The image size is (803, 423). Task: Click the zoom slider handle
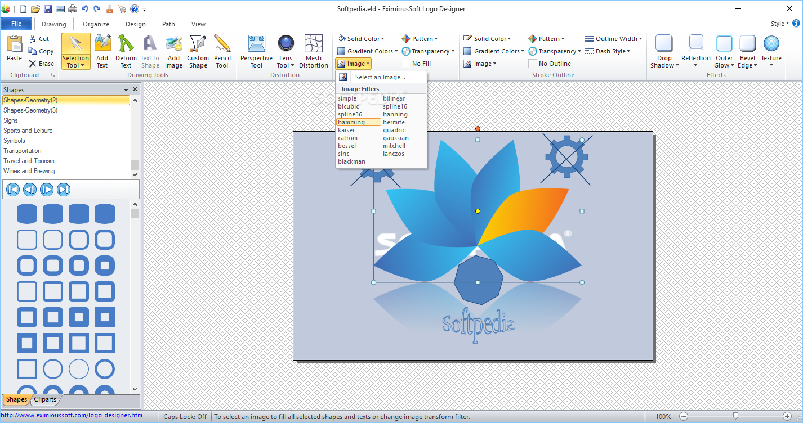click(735, 416)
